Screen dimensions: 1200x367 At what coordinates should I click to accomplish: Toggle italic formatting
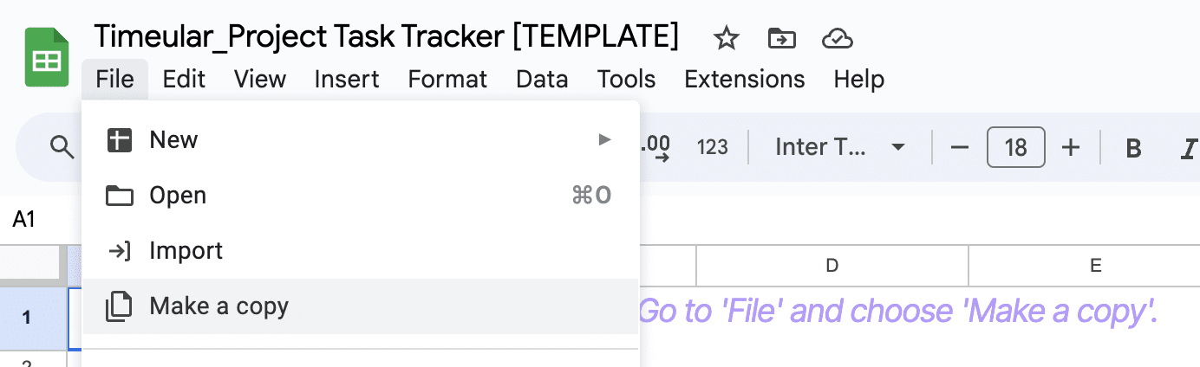pos(1189,148)
